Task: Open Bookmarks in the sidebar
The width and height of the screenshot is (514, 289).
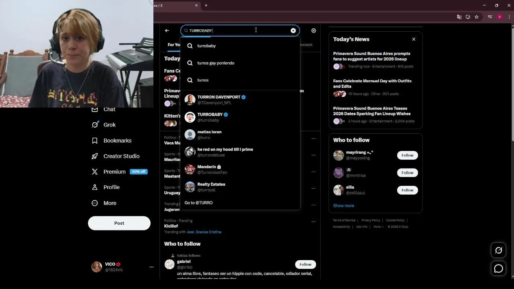Action: (112, 140)
